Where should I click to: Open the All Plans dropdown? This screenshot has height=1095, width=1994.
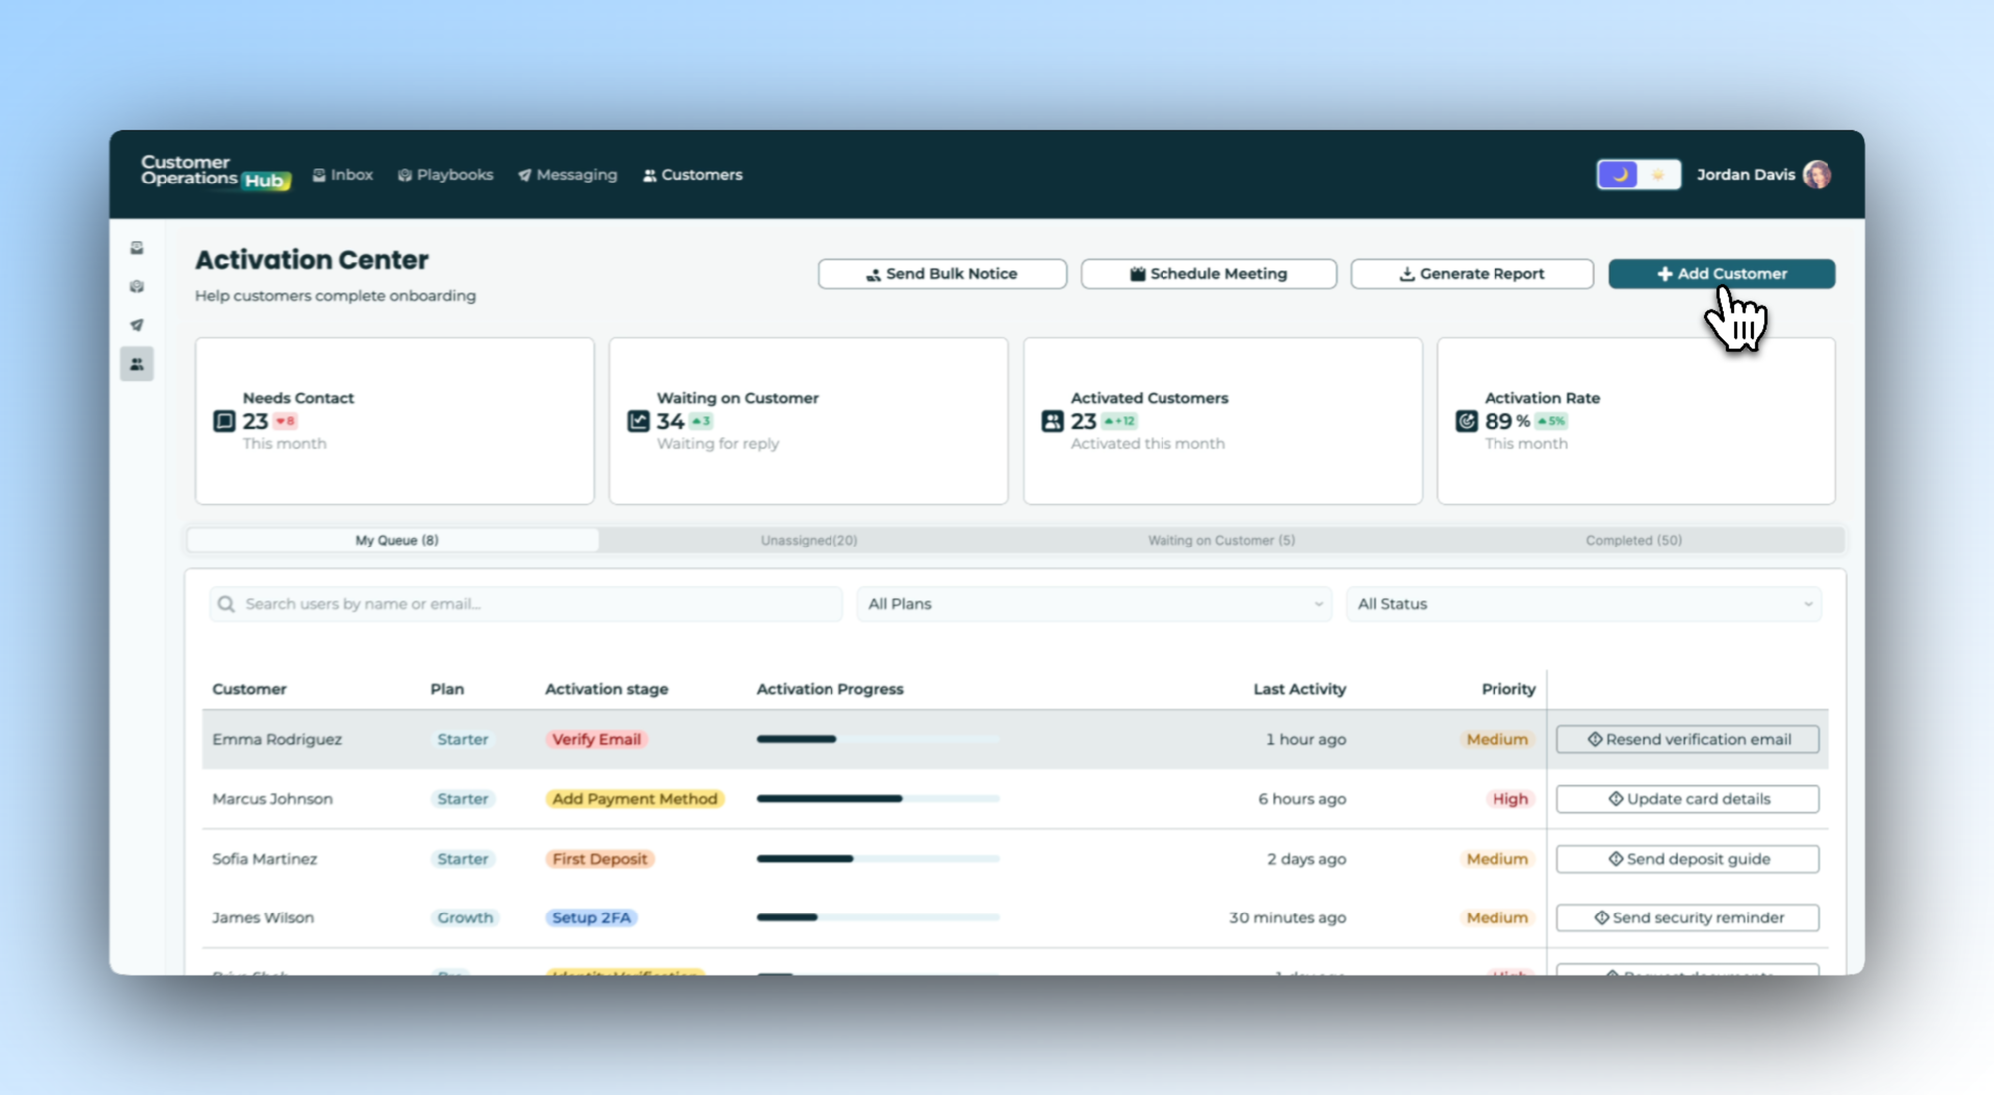coord(1095,604)
